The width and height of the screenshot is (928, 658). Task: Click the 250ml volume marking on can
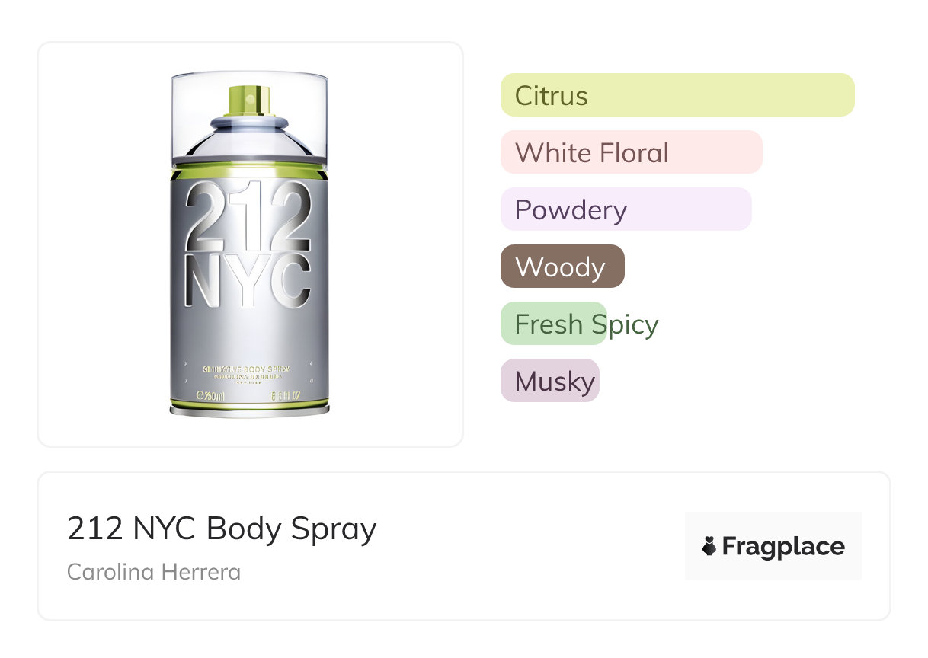[x=211, y=395]
